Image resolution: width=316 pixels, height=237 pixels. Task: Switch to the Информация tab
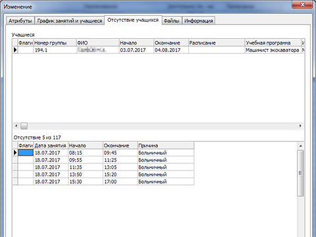click(x=199, y=20)
